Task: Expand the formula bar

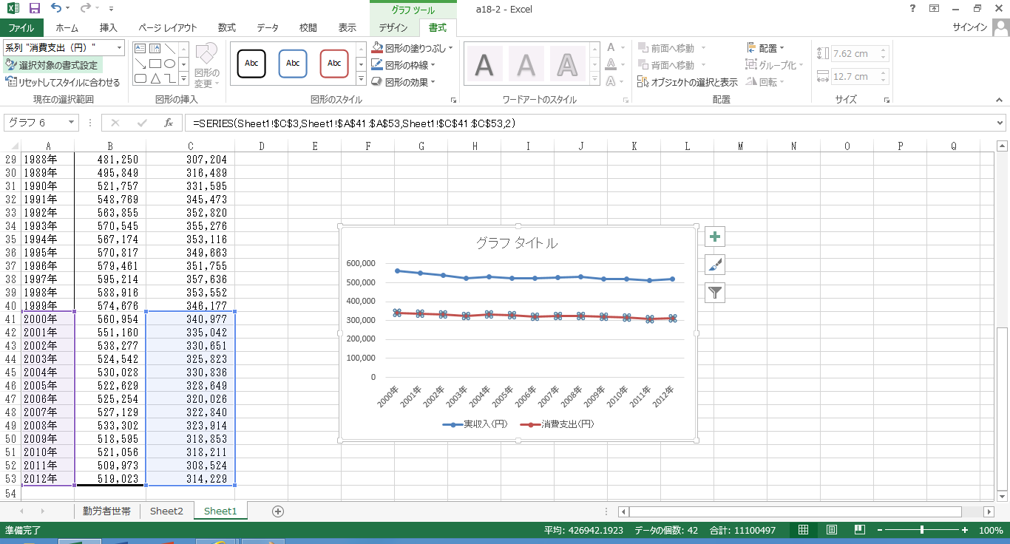Action: click(x=1000, y=123)
